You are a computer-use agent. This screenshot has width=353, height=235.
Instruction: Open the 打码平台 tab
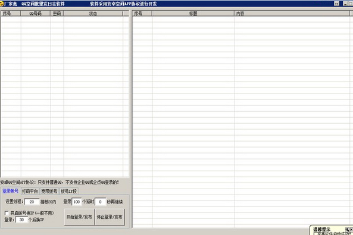click(x=30, y=192)
